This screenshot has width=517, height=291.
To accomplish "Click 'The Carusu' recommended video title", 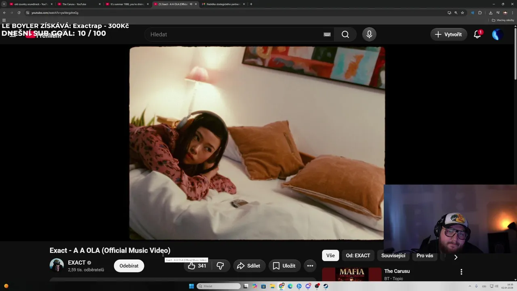I will pyautogui.click(x=397, y=271).
